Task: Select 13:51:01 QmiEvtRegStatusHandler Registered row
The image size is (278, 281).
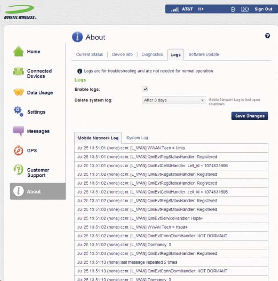Action: (x=171, y=157)
